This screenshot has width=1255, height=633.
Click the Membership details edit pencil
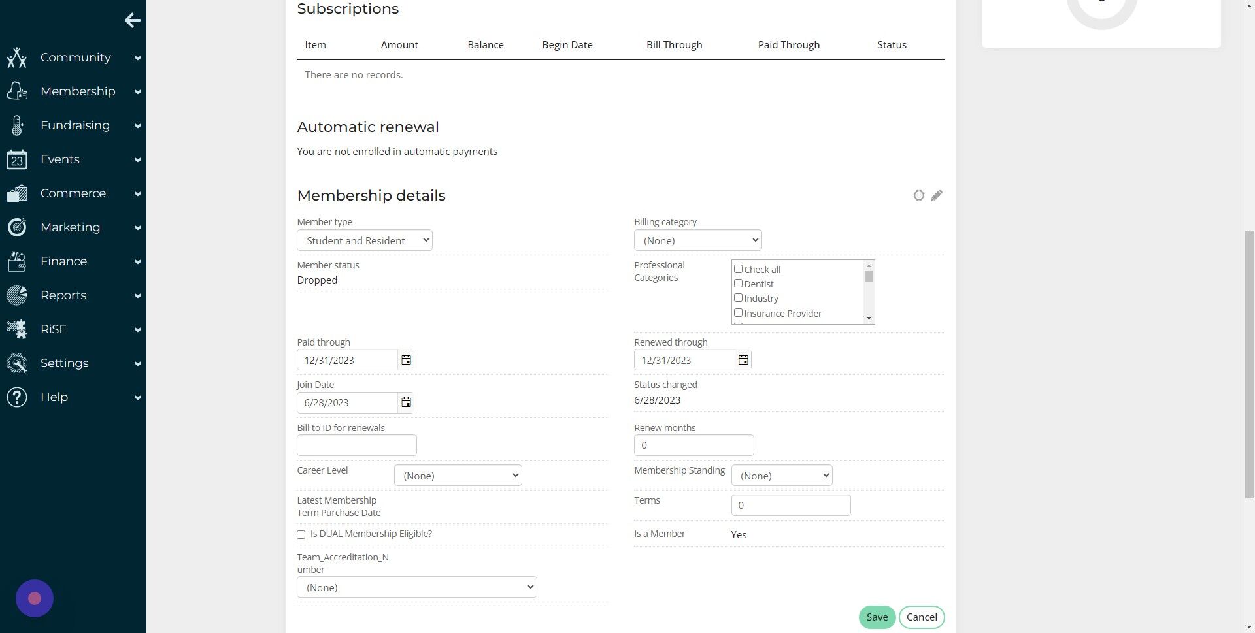(937, 195)
